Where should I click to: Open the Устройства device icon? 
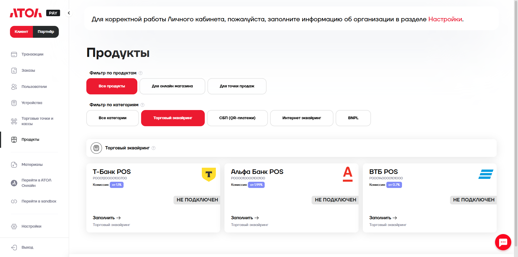14,103
